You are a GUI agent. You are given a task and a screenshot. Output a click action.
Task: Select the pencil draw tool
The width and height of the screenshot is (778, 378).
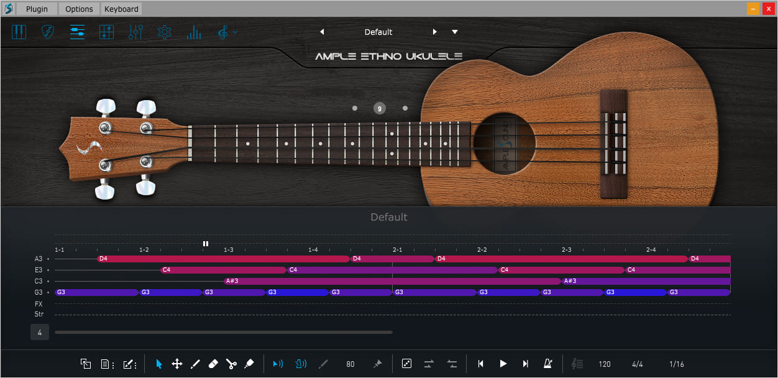tap(195, 364)
